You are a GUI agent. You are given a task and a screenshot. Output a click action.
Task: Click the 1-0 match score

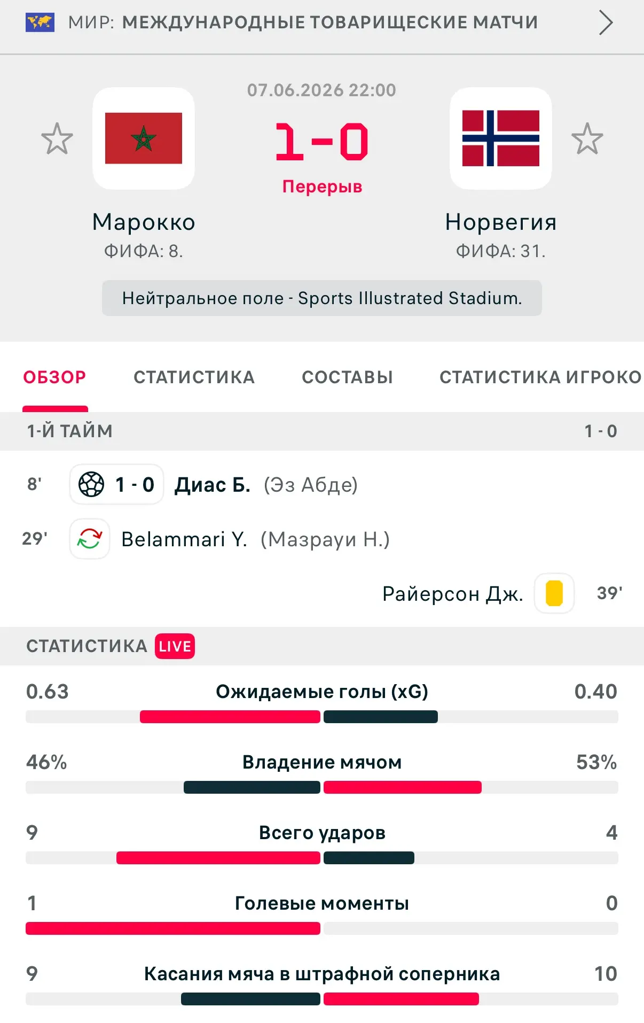[x=322, y=142]
